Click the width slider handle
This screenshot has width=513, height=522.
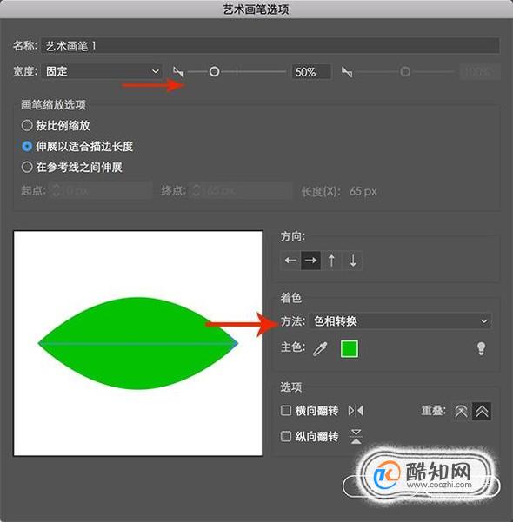tap(214, 71)
